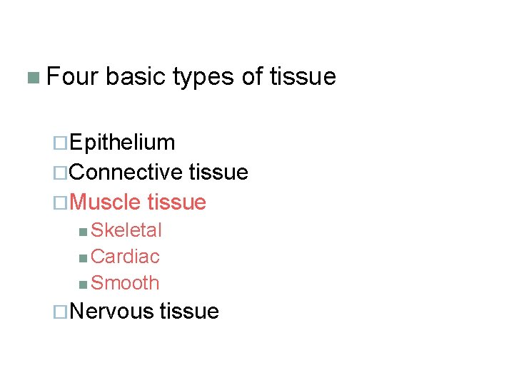Click 'tissue' following the word Nervous

189,312
